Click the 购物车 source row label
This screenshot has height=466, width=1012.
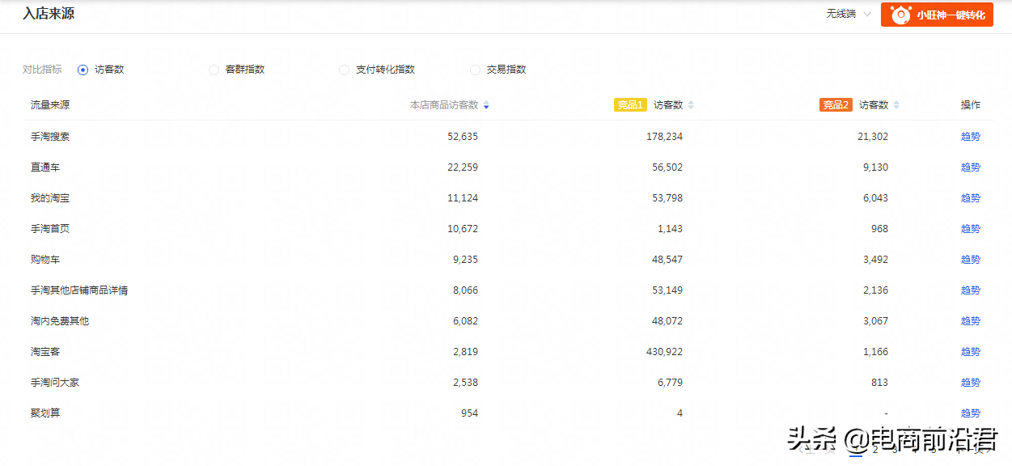click(45, 260)
